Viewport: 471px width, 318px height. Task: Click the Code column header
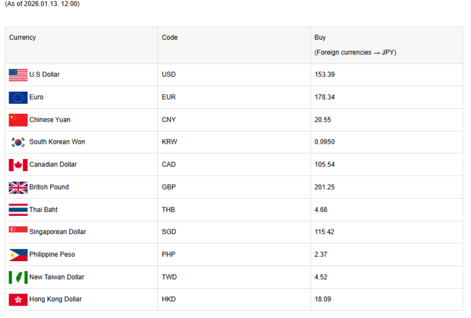169,38
